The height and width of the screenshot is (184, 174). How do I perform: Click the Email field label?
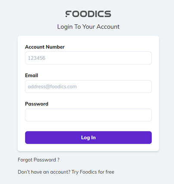click(32, 76)
